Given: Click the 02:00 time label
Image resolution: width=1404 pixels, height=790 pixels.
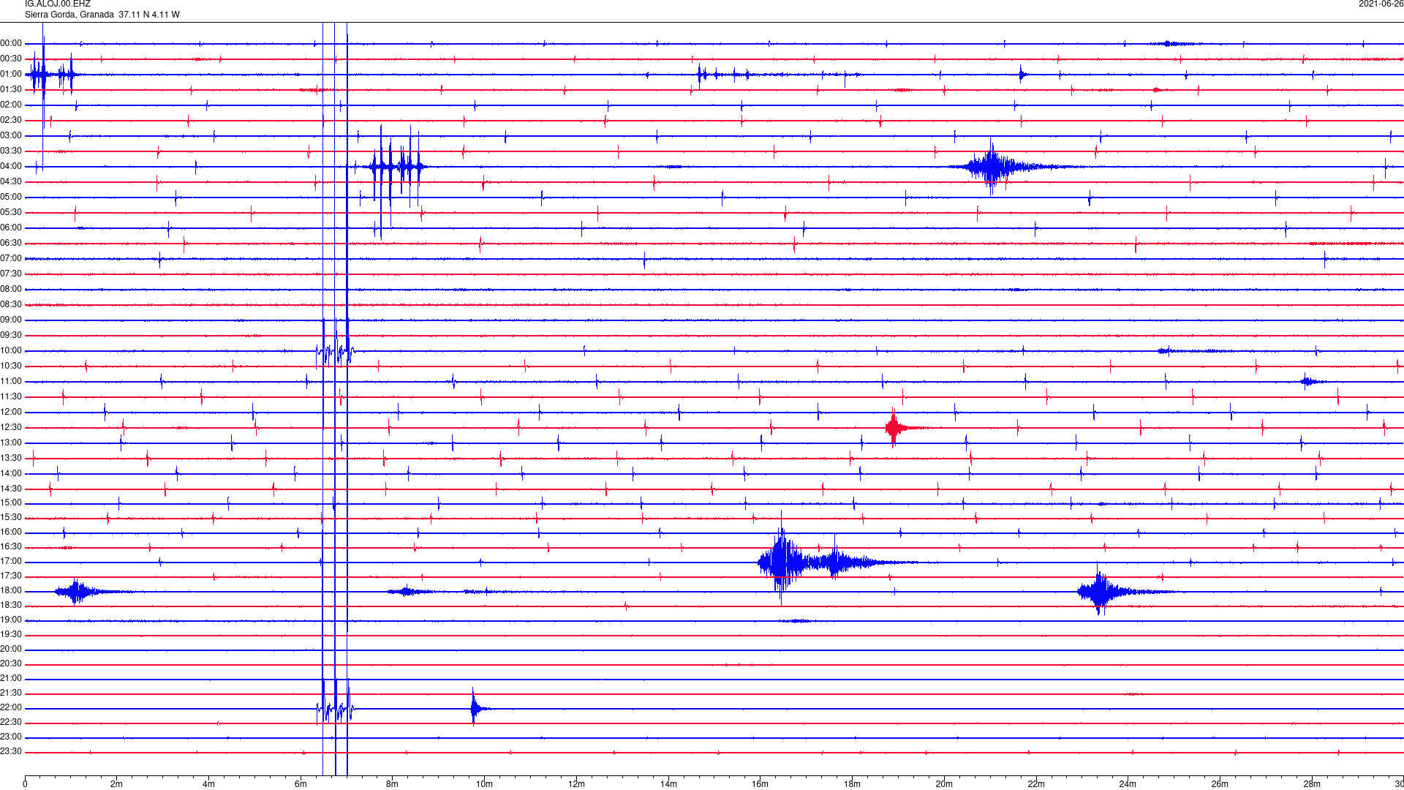Looking at the screenshot, I should 11,105.
